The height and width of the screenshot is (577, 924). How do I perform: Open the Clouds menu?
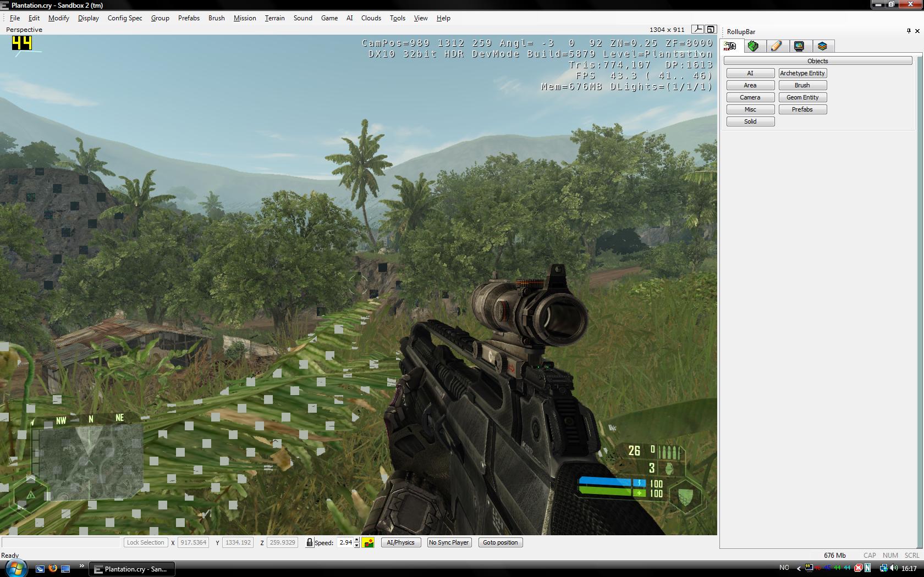tap(371, 18)
